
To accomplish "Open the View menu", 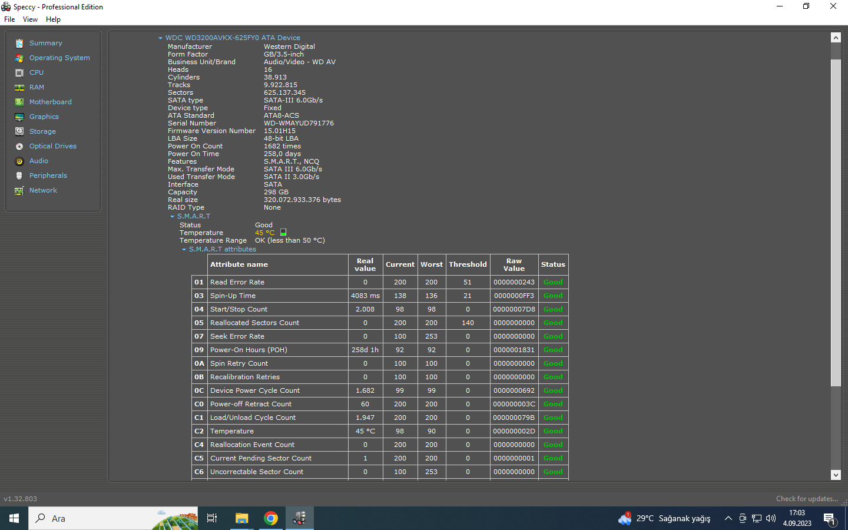I will pyautogui.click(x=30, y=19).
